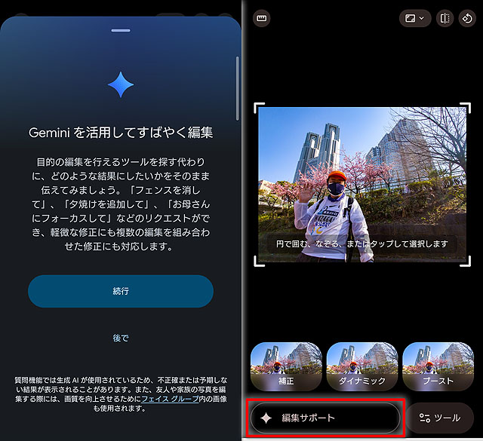This screenshot has height=441, width=483.
Task: Tap the rotate image icon
Action: point(466,17)
